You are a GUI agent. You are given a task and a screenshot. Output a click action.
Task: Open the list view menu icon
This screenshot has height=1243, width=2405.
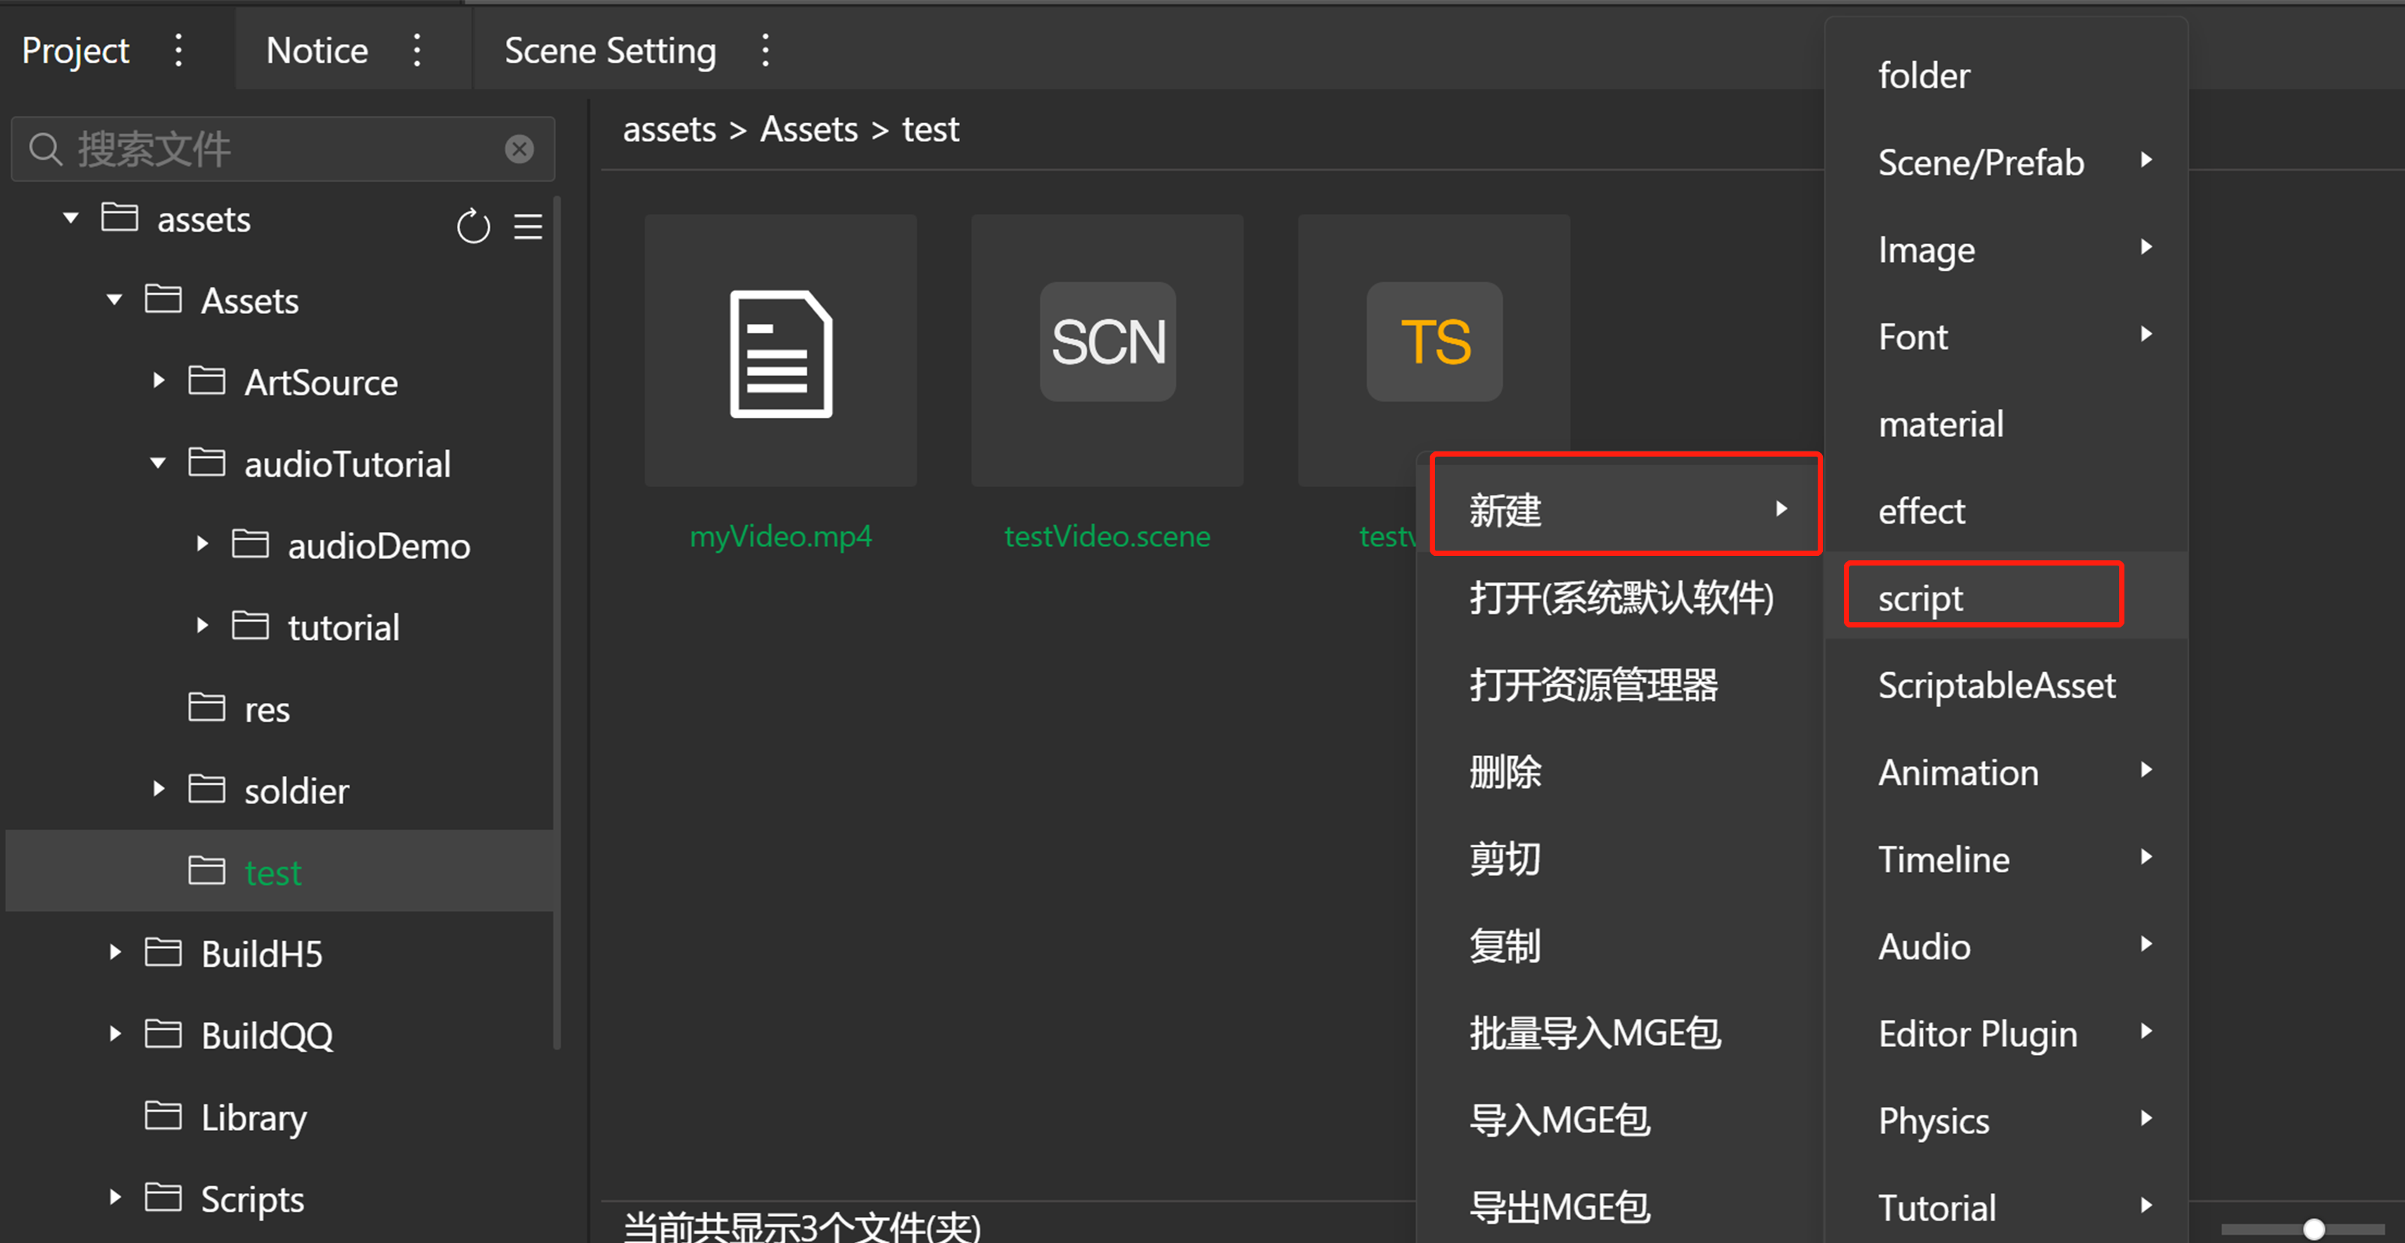tap(528, 226)
